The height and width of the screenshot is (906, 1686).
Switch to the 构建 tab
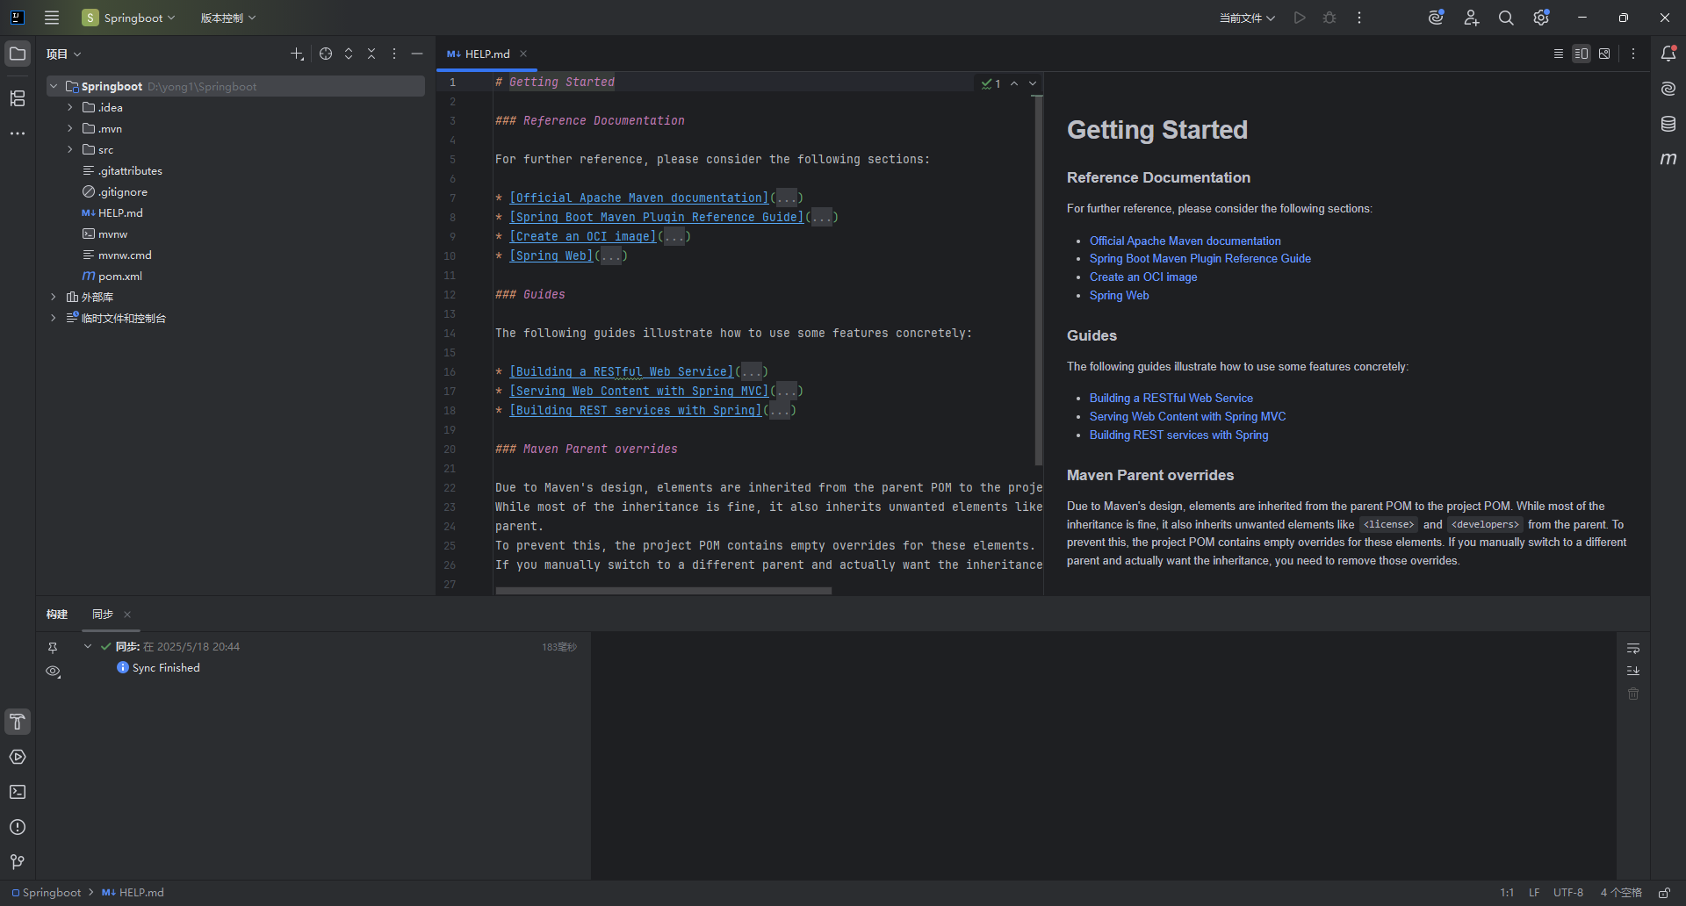point(57,615)
